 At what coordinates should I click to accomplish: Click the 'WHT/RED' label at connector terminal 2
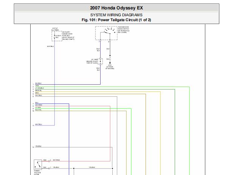[56, 160]
